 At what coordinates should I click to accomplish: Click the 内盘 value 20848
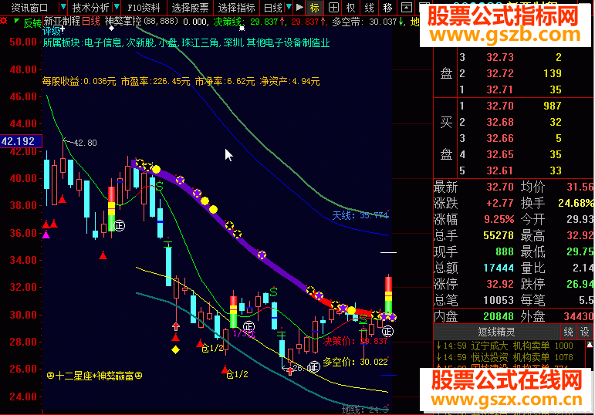(499, 316)
